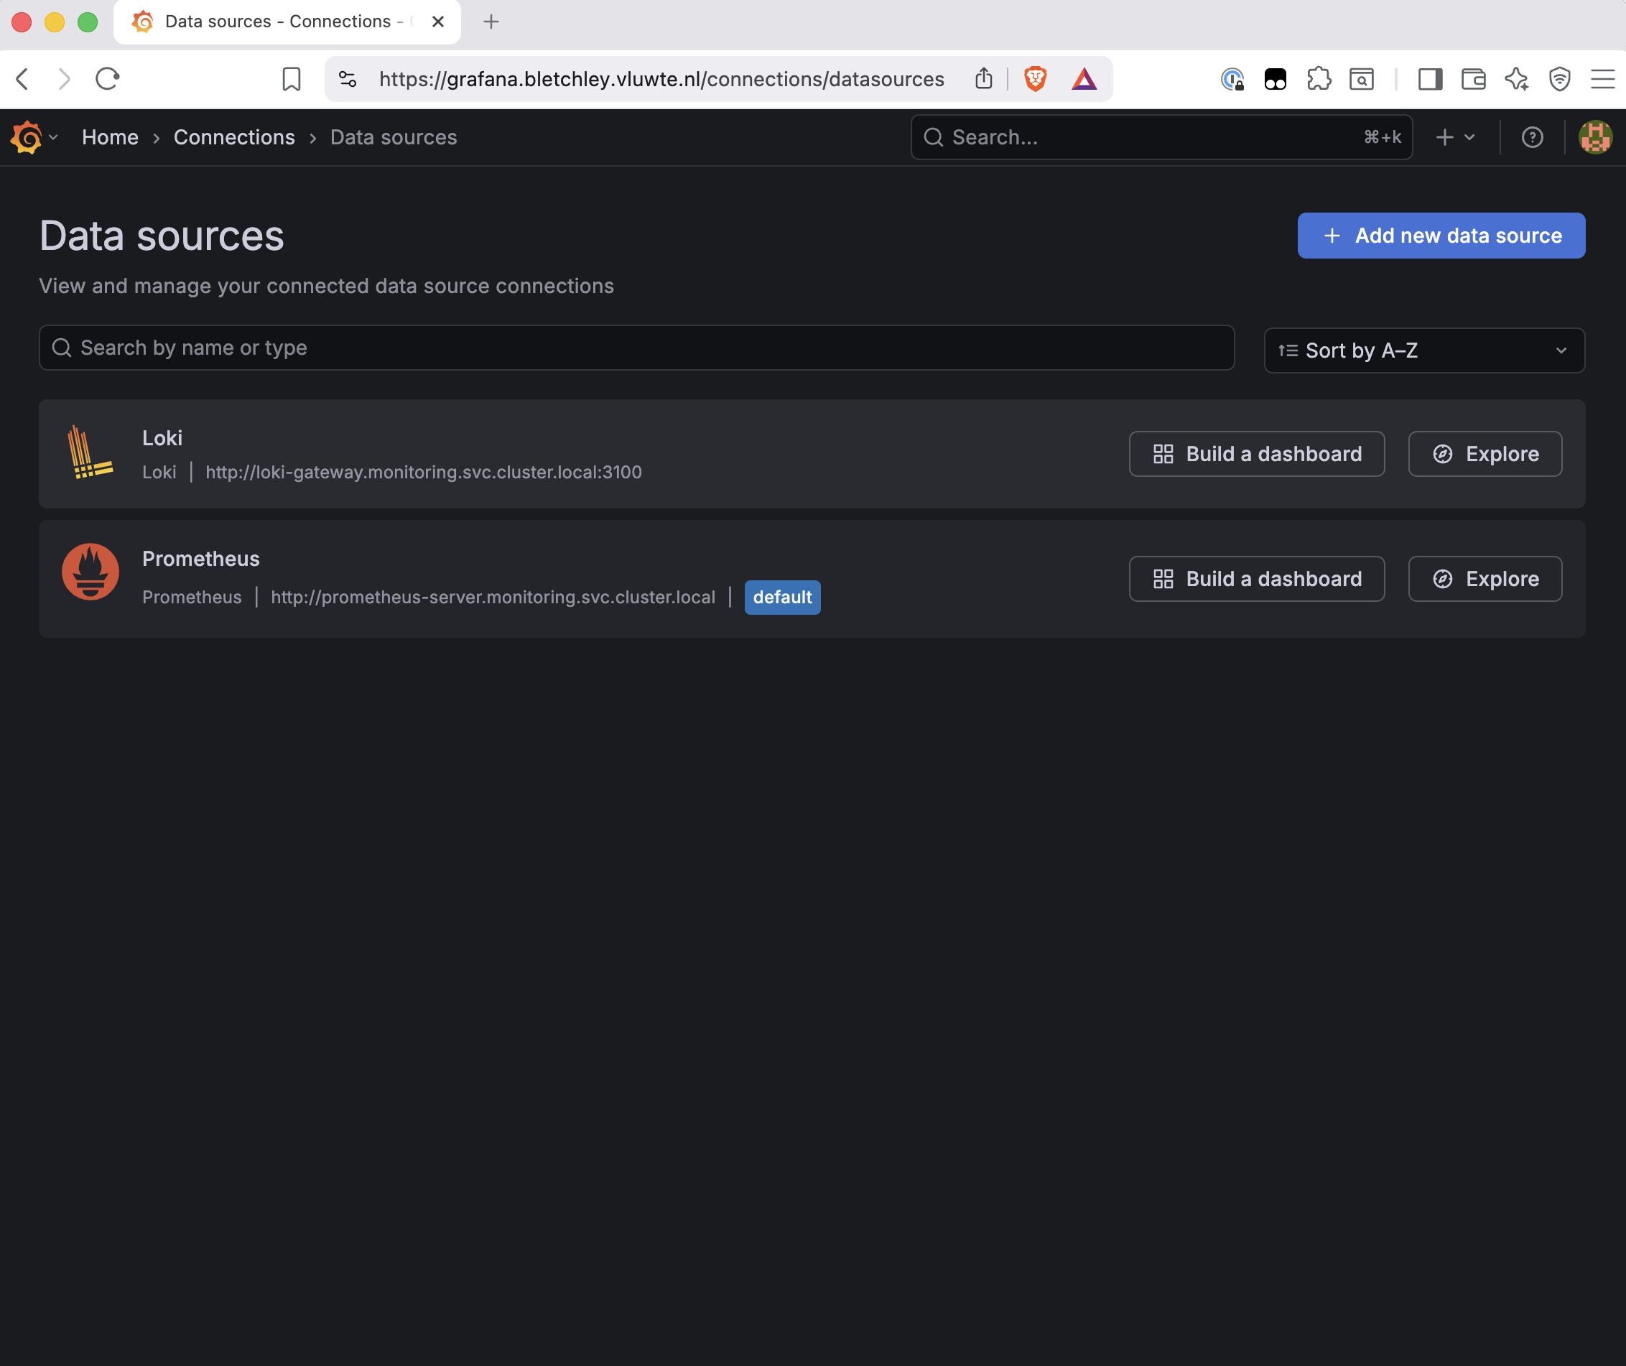The height and width of the screenshot is (1366, 1626).
Task: Click the tab search extension icon
Action: click(1361, 79)
